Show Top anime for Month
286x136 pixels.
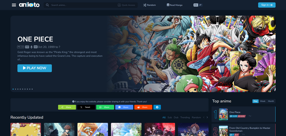pyautogui.click(x=271, y=101)
